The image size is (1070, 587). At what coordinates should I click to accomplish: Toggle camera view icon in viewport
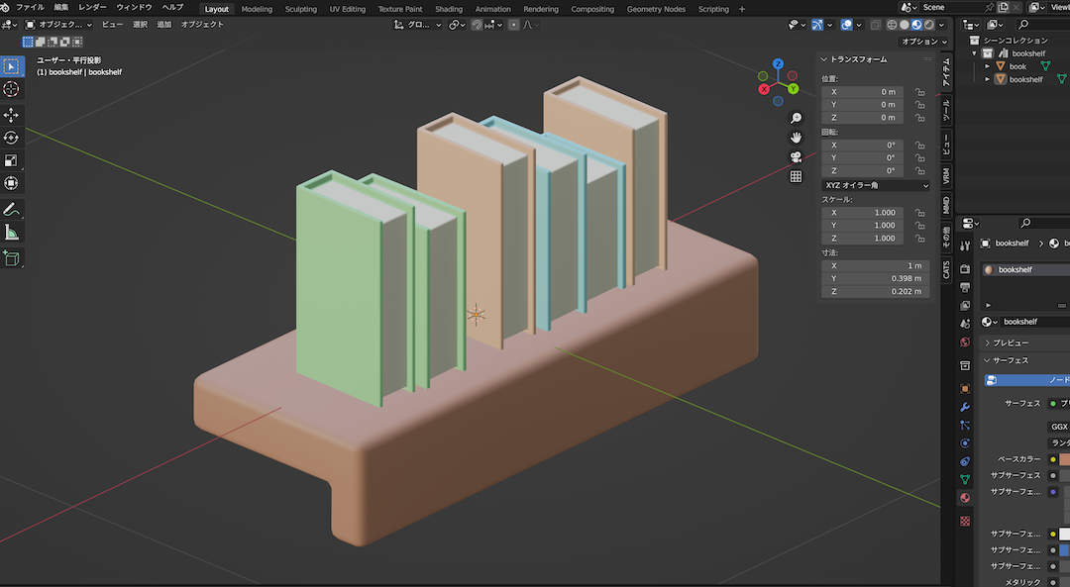pos(796,157)
